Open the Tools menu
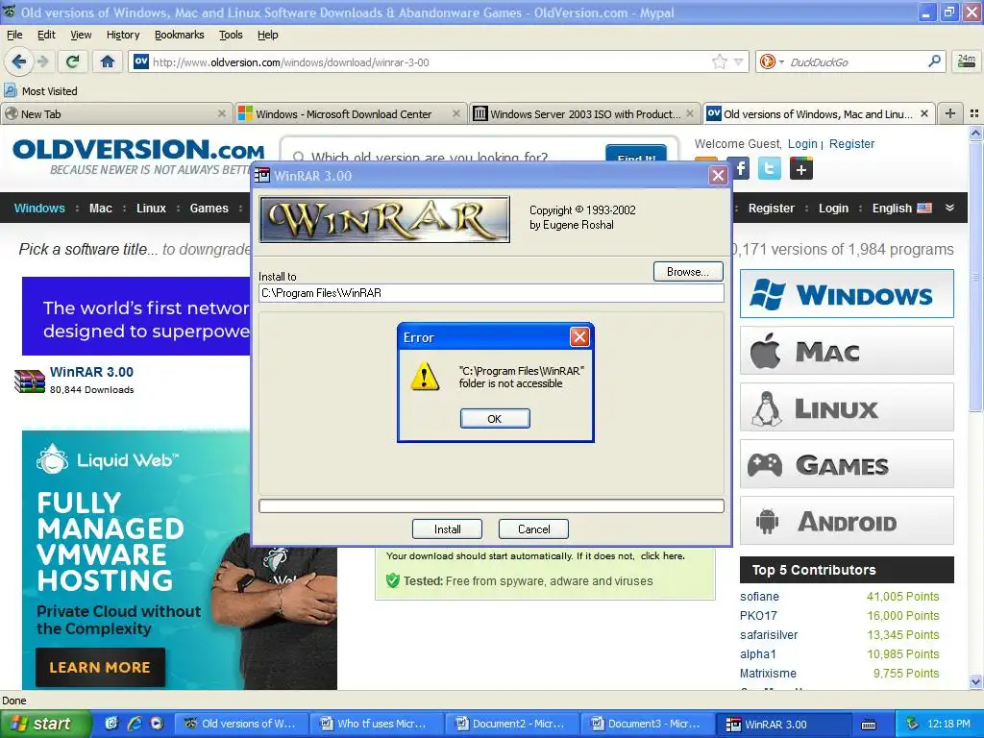 pos(231,35)
